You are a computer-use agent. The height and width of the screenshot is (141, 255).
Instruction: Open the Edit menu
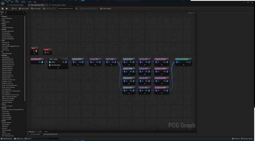[12, 2]
